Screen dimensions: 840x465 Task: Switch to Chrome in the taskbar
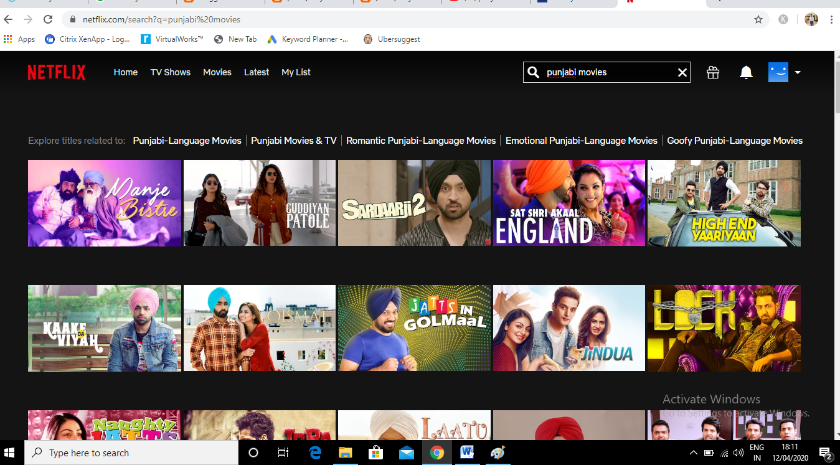pos(437,453)
